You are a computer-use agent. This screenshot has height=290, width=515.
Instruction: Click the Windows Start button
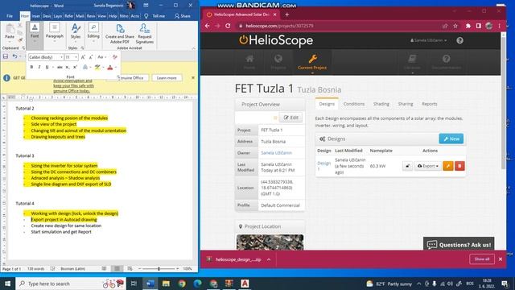point(7,284)
